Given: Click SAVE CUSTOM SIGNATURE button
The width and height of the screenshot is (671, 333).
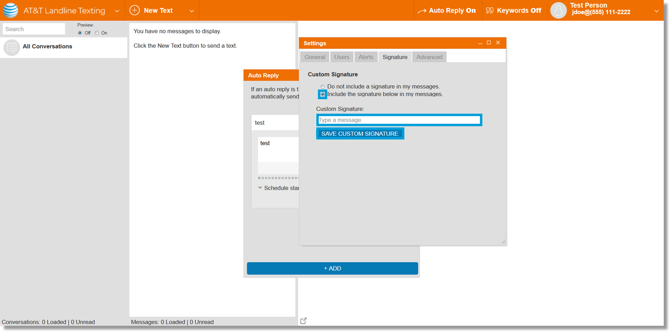Looking at the screenshot, I should tap(360, 133).
